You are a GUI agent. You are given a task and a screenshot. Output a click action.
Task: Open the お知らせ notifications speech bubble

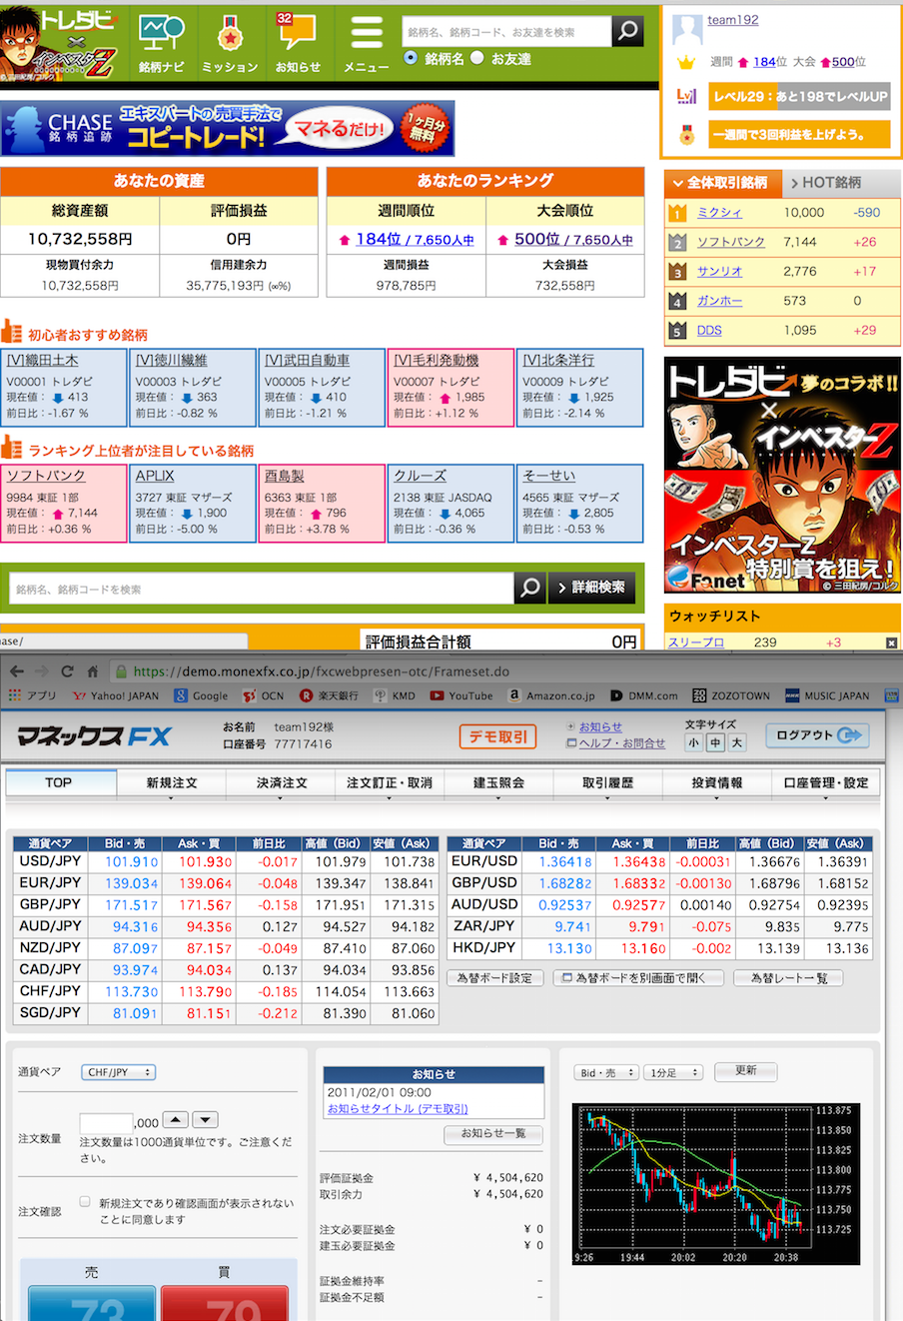point(298,42)
